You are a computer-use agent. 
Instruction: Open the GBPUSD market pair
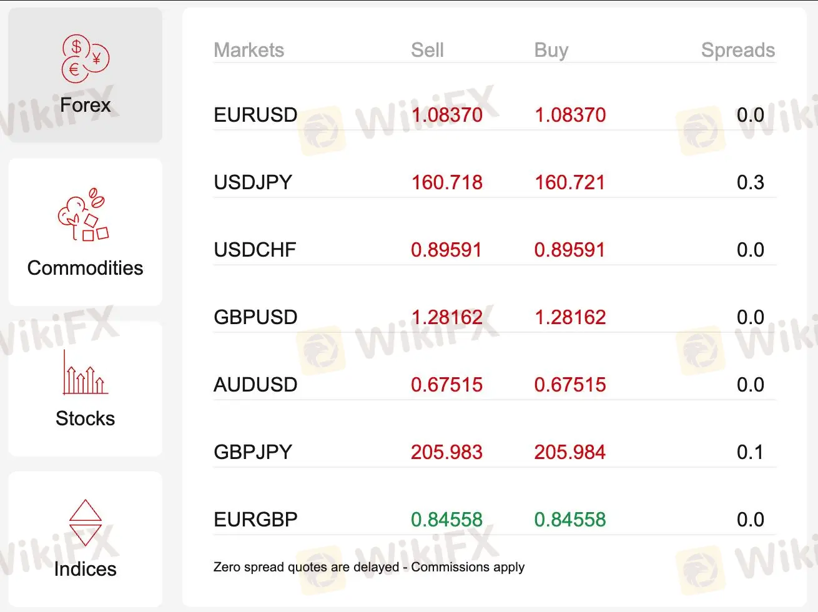click(x=255, y=317)
